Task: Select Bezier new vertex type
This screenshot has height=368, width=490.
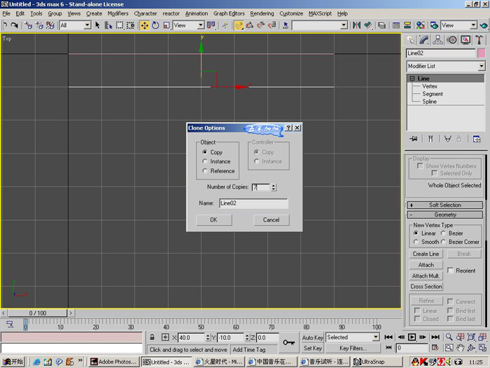Action: pyautogui.click(x=443, y=233)
